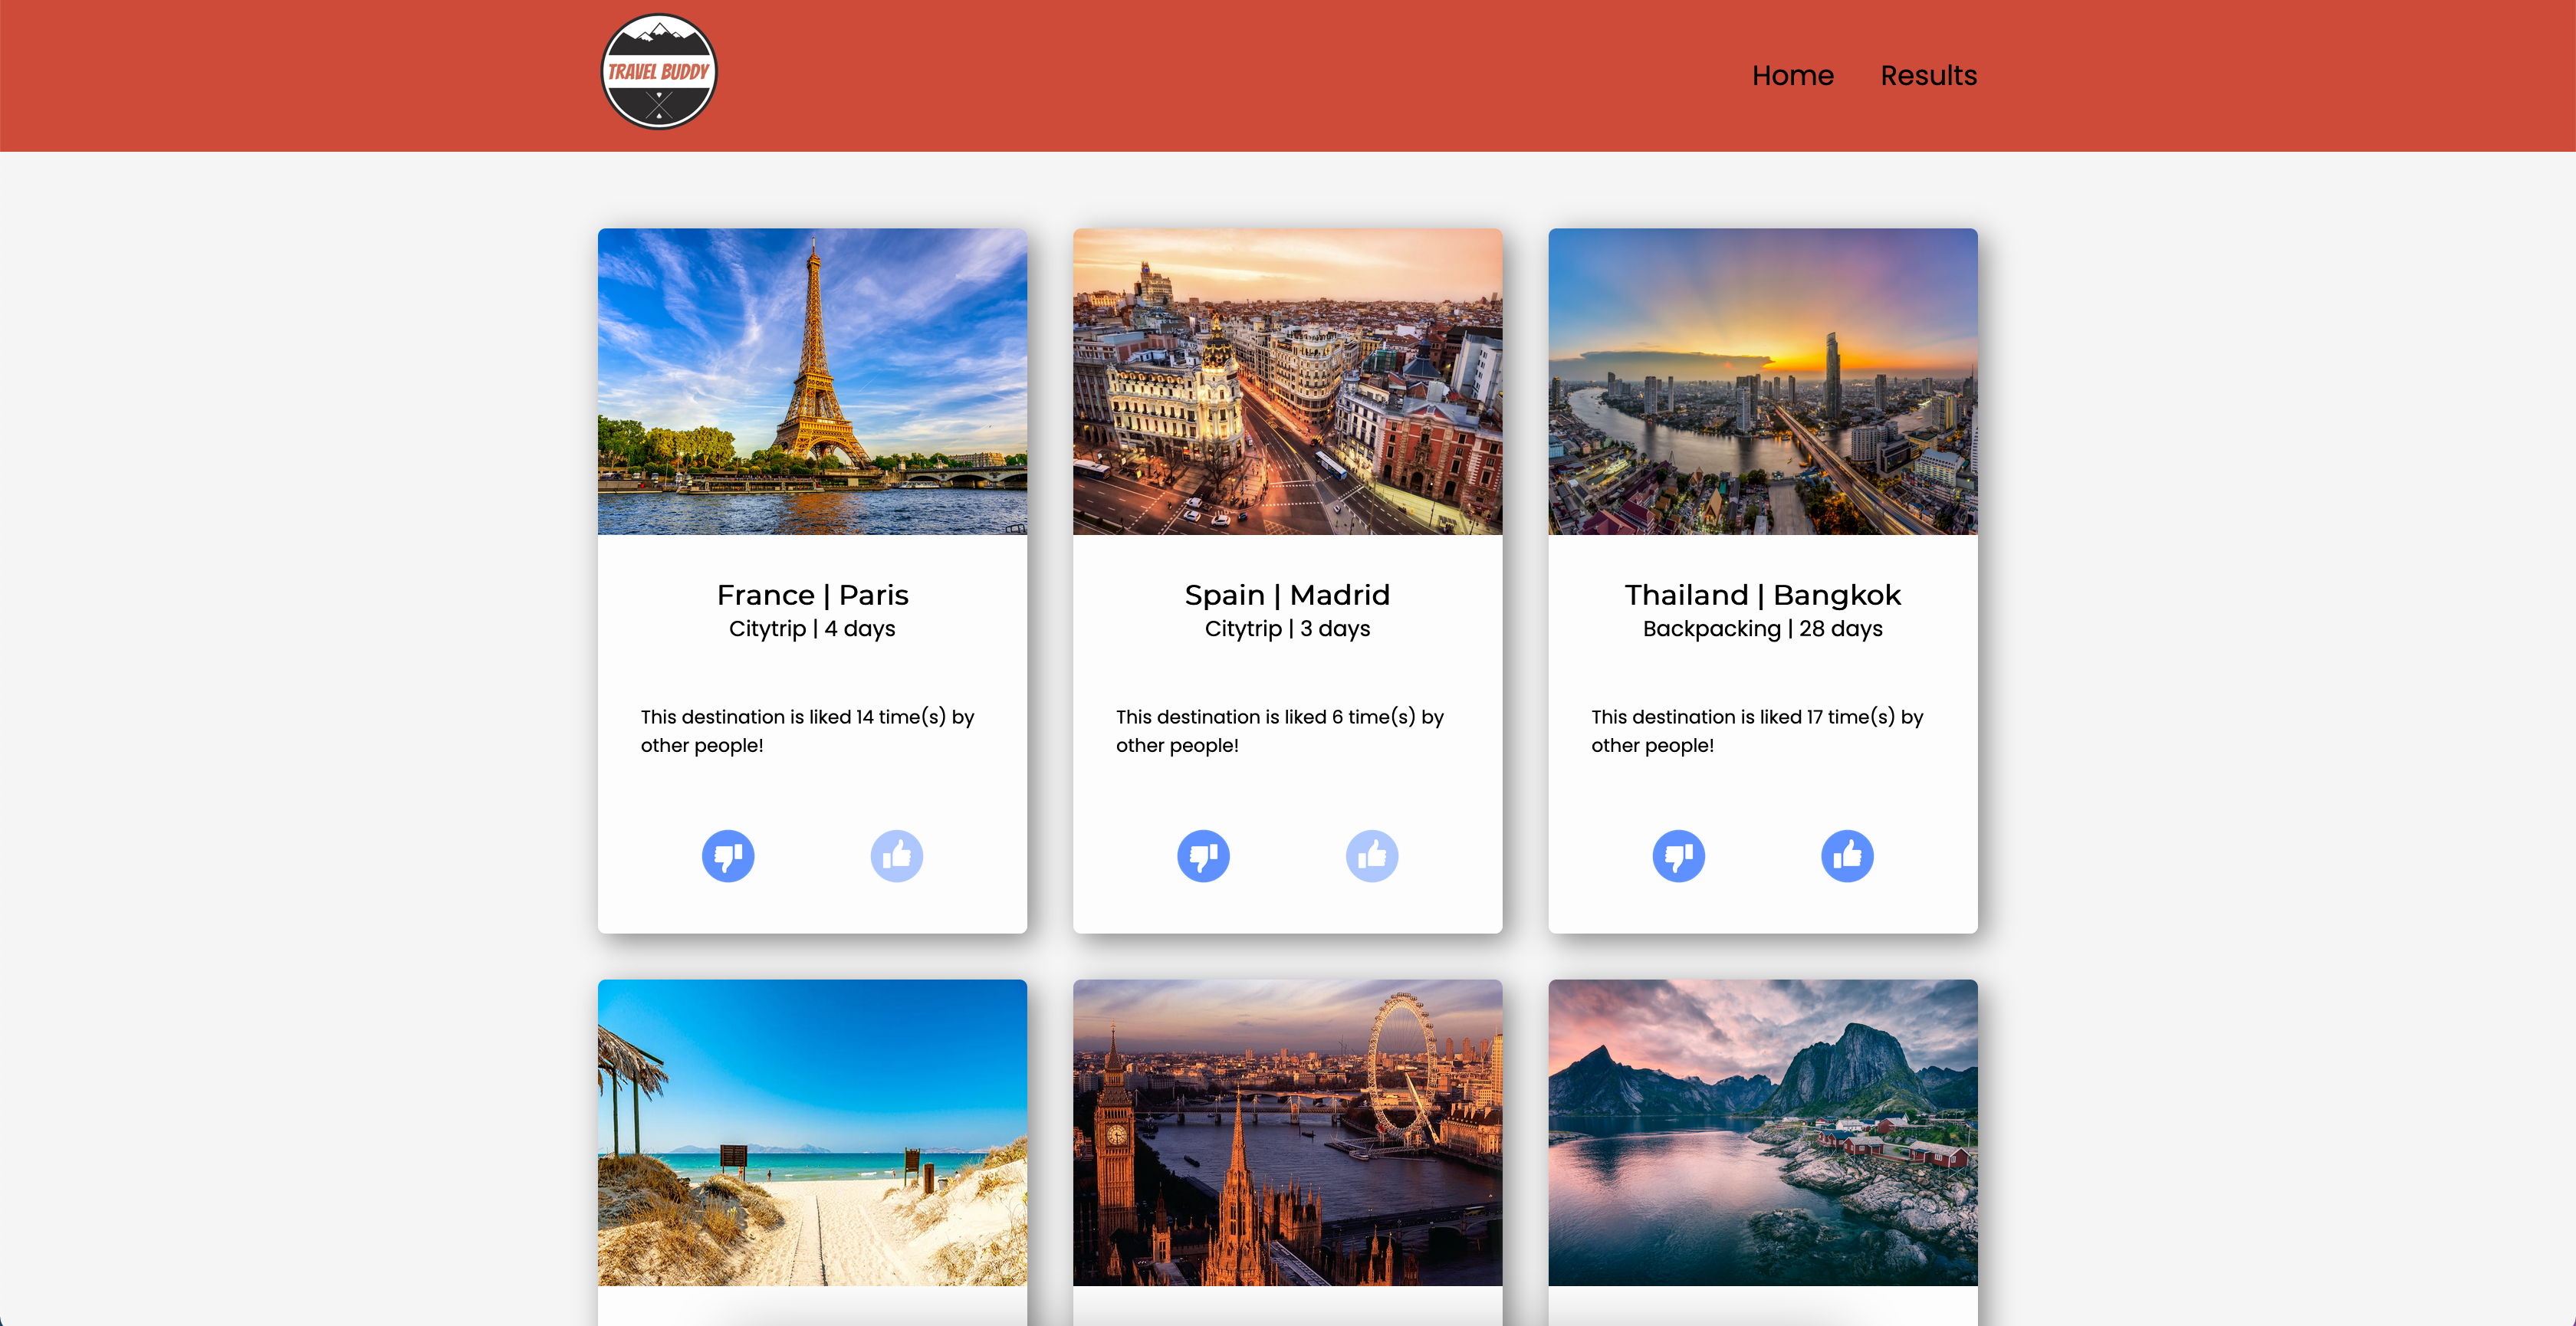Like the Thailand Bangkok destination
This screenshot has height=1326, width=2576.
[1846, 856]
